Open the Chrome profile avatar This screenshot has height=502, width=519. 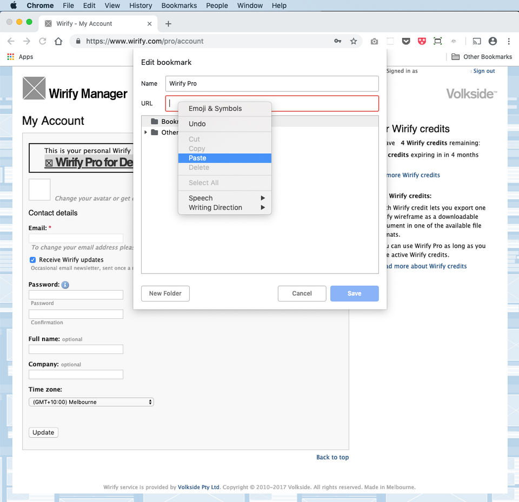click(493, 41)
